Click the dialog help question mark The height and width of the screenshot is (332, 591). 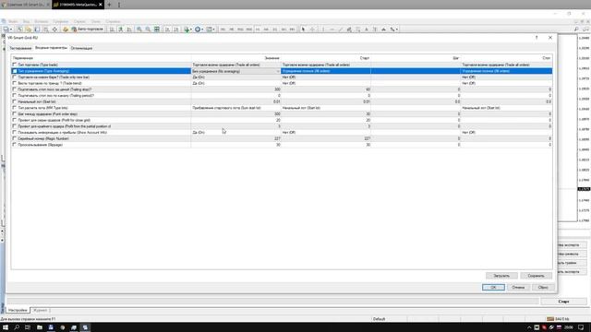[x=537, y=38]
